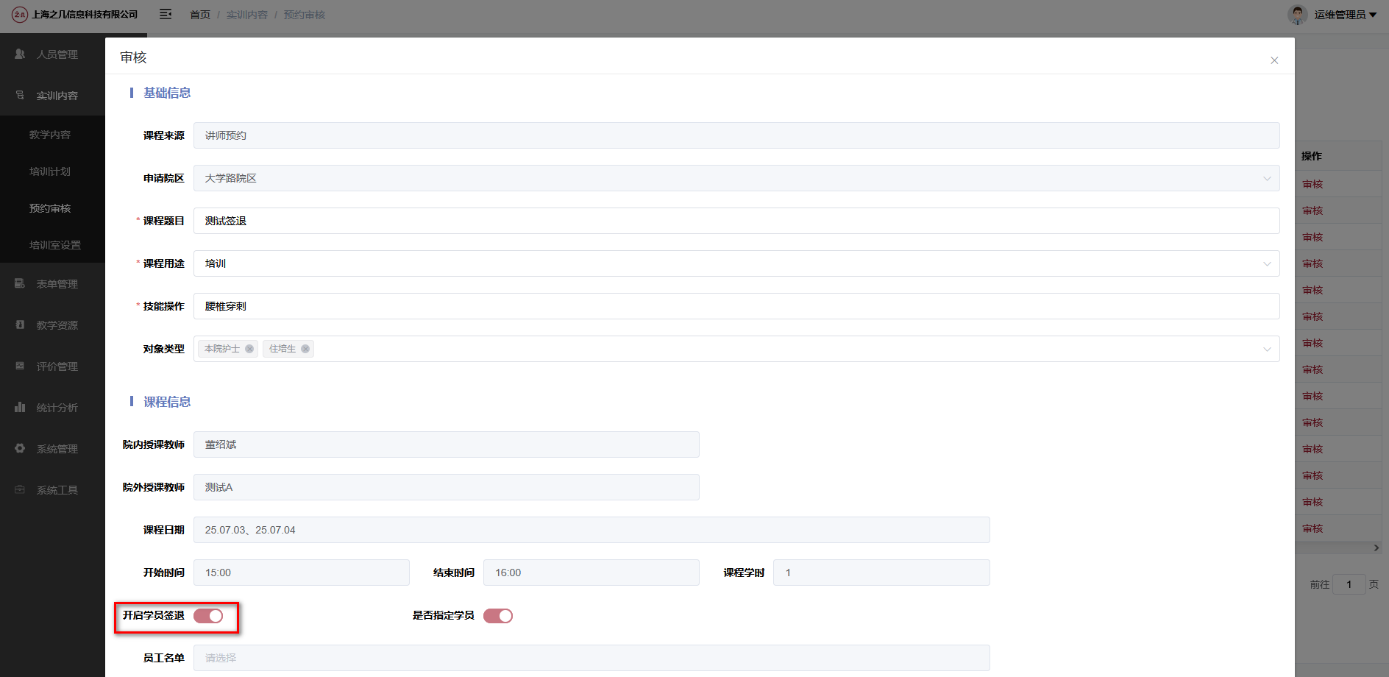Image resolution: width=1389 pixels, height=677 pixels.
Task: Close the 审核 dialog with X
Action: coord(1274,60)
